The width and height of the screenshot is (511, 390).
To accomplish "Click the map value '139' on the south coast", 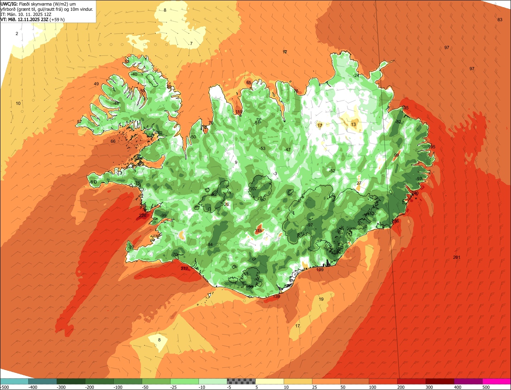I will pos(277,297).
